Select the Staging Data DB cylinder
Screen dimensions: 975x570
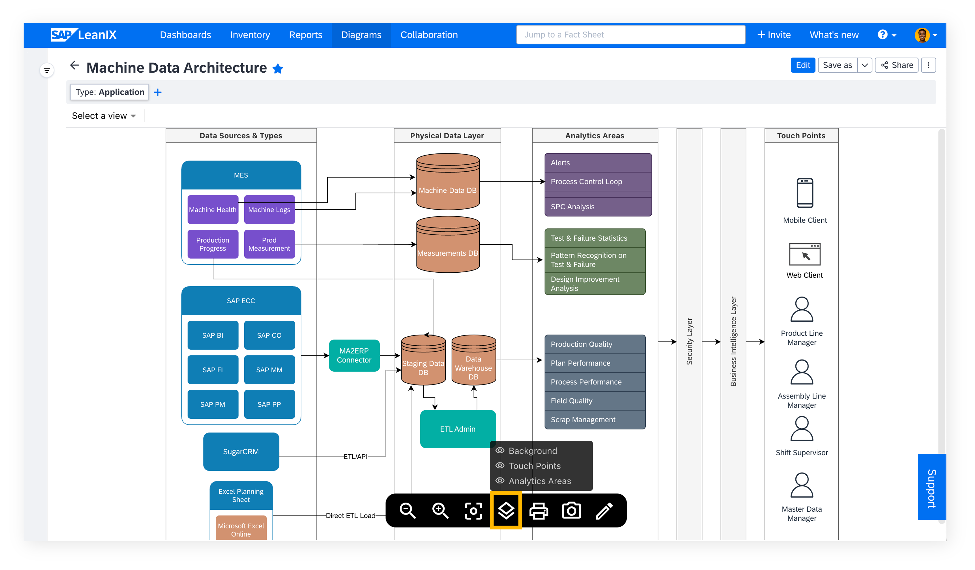tap(423, 360)
